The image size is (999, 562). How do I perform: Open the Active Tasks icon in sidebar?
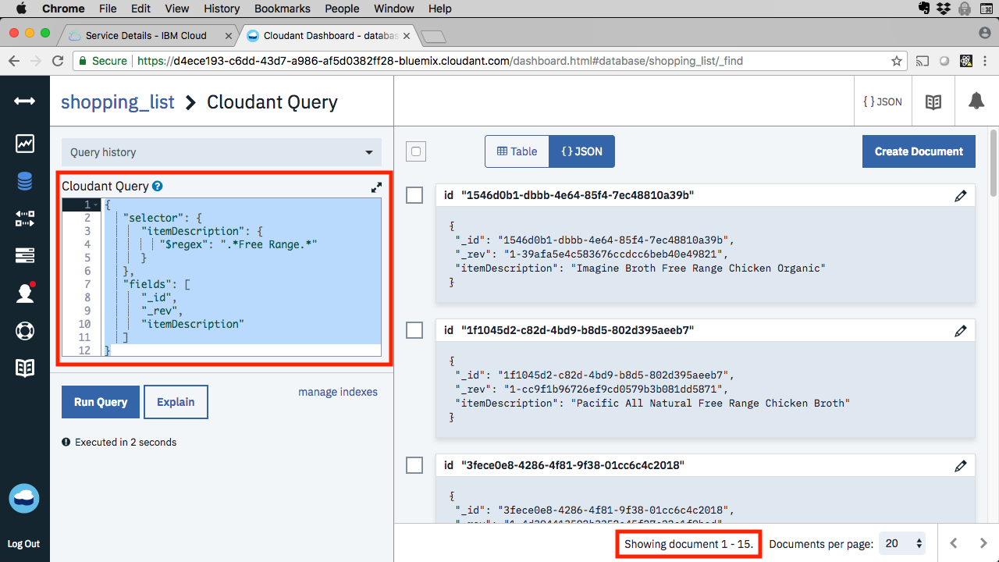point(25,255)
